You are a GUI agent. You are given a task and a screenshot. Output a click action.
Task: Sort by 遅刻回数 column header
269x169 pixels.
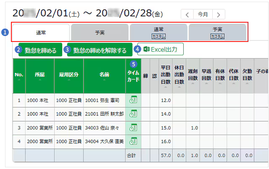coord(193,75)
